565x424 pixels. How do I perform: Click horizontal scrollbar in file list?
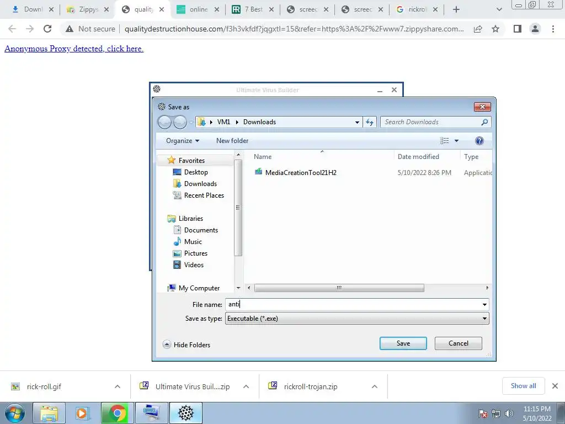click(x=339, y=288)
